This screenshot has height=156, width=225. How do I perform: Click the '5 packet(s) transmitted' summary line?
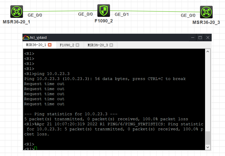coord(106,119)
